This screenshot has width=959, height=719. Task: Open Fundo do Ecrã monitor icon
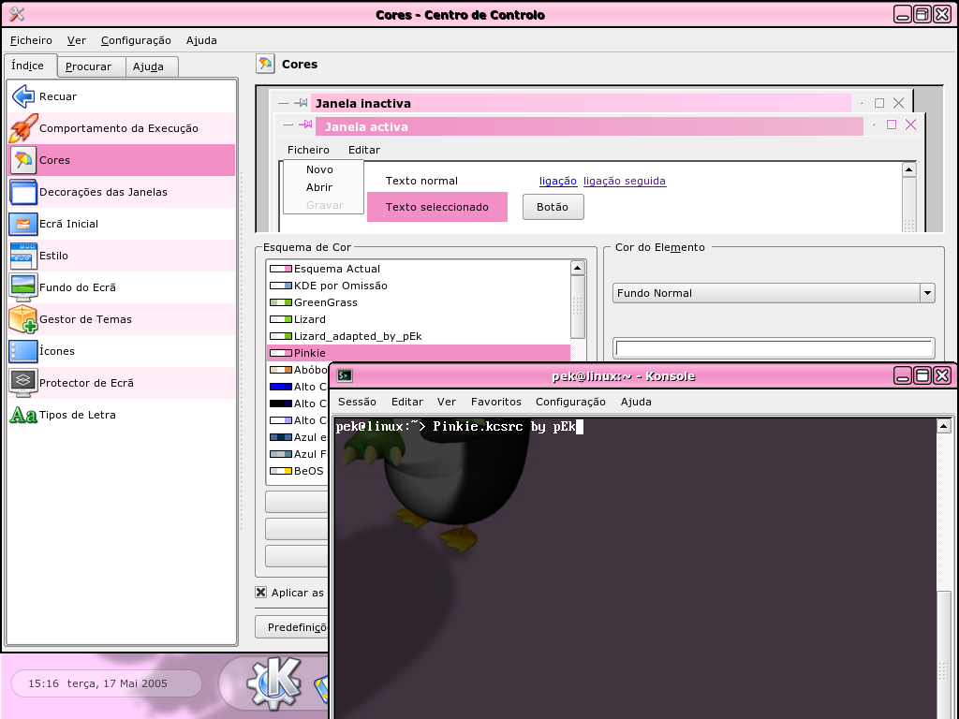23,286
